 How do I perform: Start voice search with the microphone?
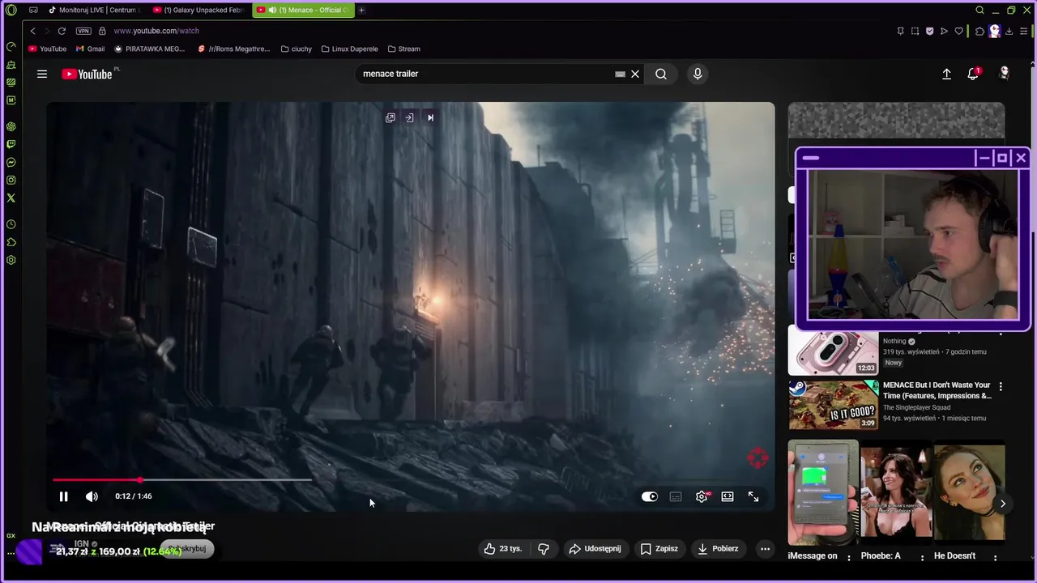[x=698, y=74]
